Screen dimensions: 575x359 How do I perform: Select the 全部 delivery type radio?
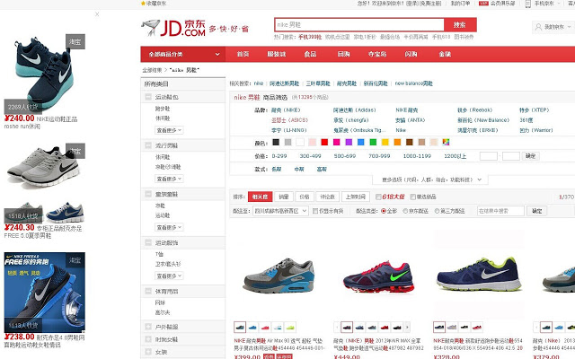[x=384, y=211]
